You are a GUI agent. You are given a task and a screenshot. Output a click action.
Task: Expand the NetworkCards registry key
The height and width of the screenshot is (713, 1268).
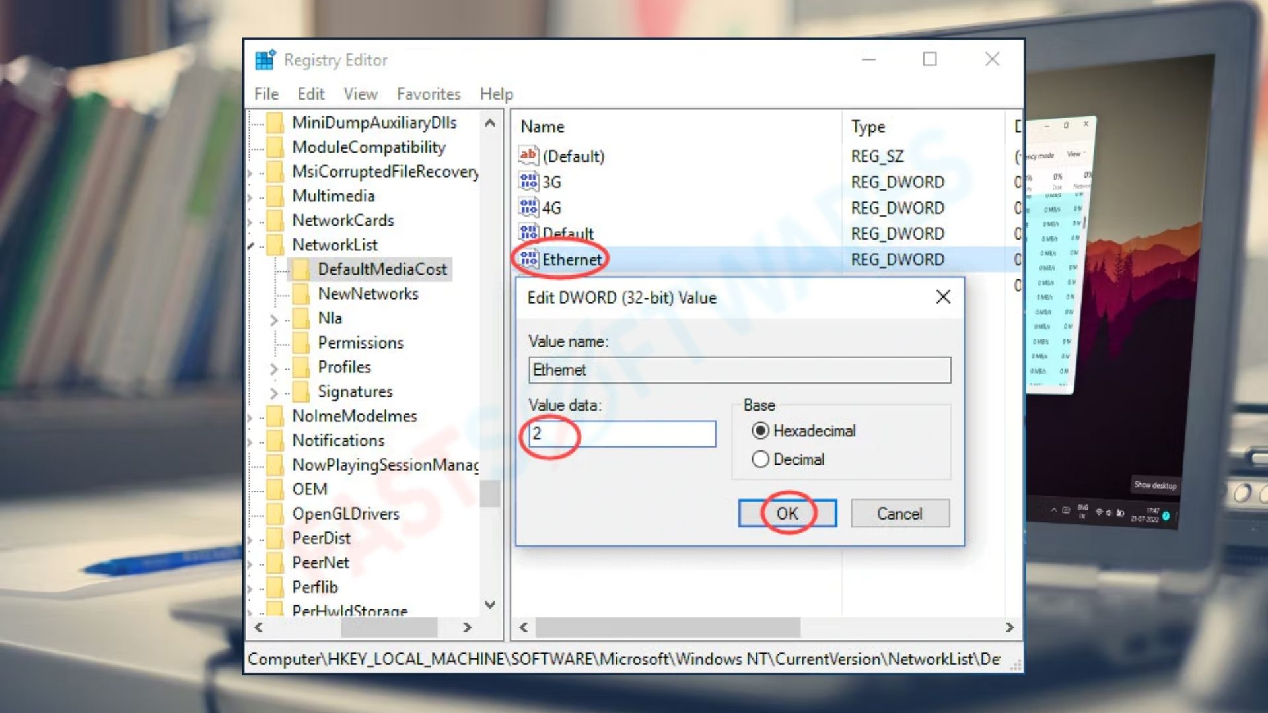[x=250, y=222]
